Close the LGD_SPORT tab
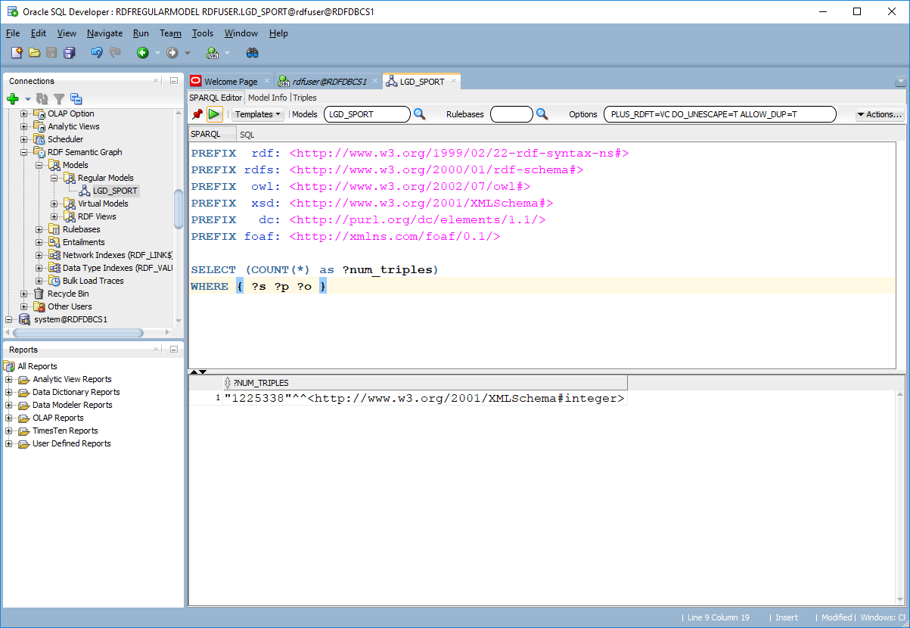This screenshot has width=910, height=628. [454, 81]
